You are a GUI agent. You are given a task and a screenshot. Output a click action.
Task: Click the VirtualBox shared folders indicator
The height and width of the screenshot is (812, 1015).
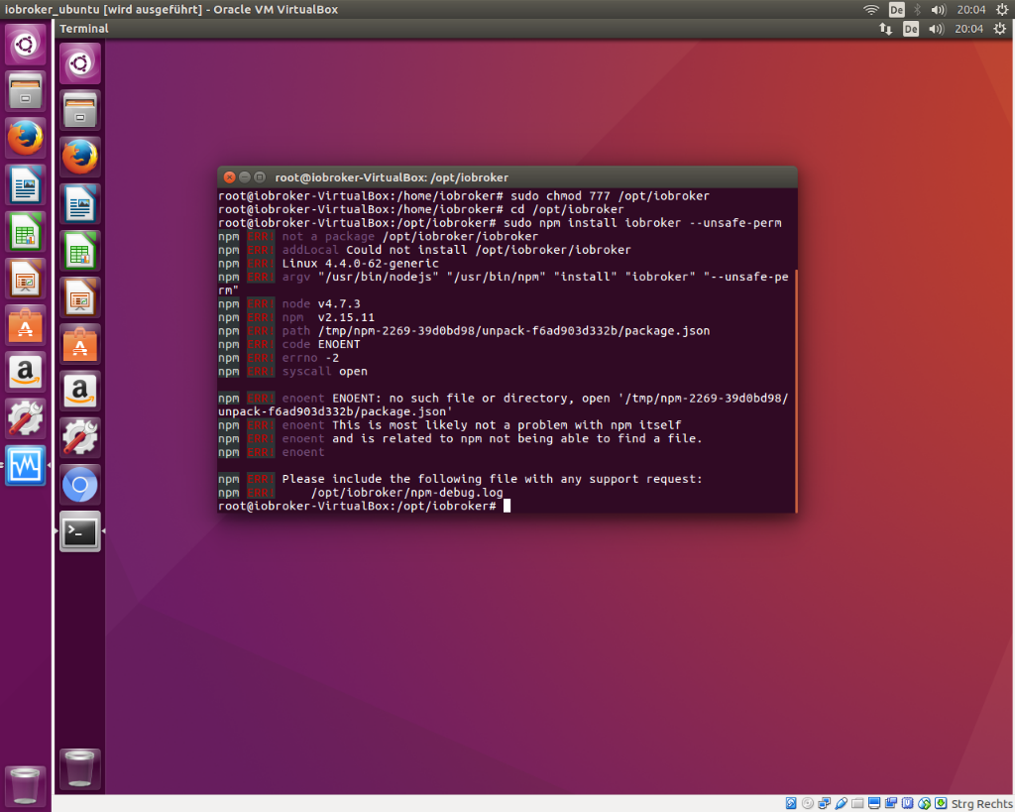[857, 804]
